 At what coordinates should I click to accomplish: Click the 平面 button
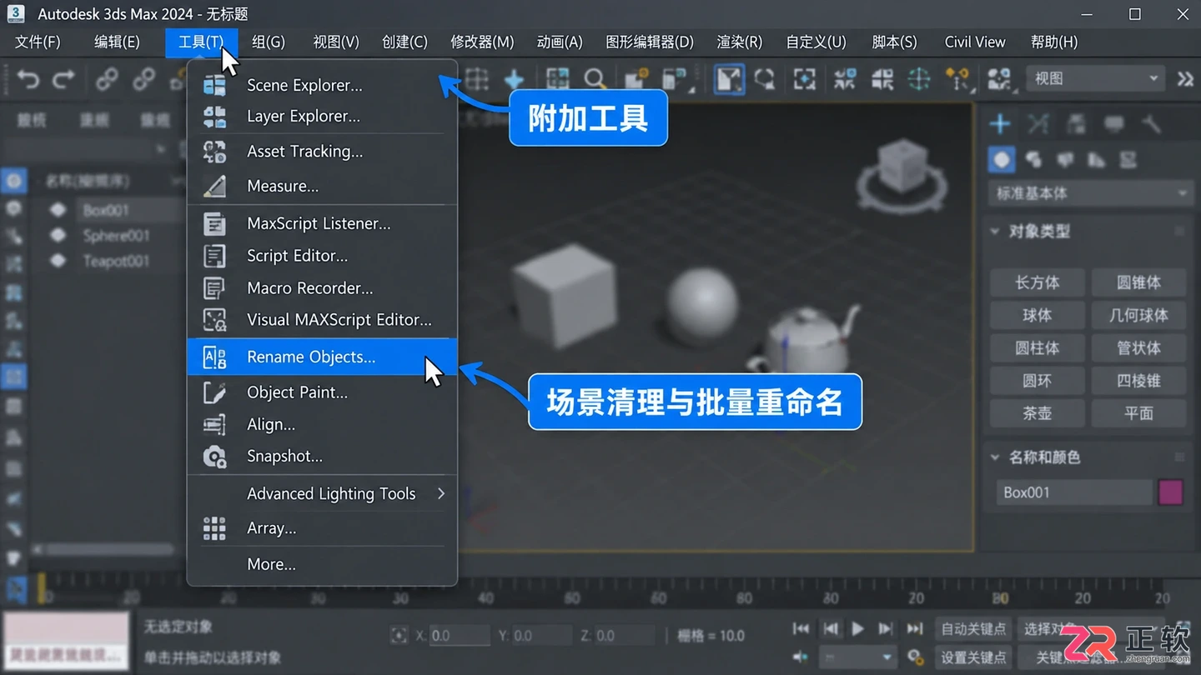pyautogui.click(x=1138, y=412)
